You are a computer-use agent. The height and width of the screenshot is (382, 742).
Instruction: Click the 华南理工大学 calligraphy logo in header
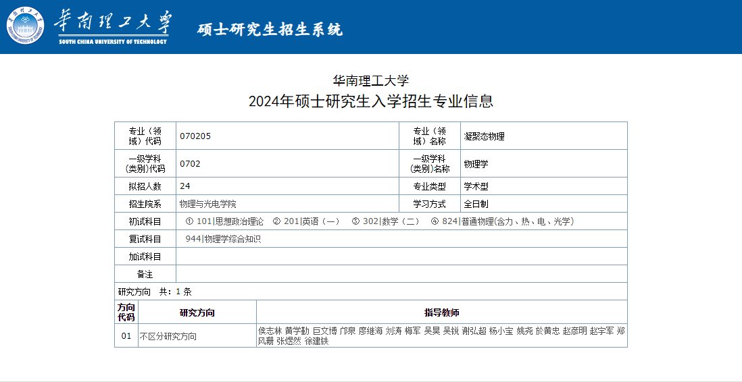(113, 22)
